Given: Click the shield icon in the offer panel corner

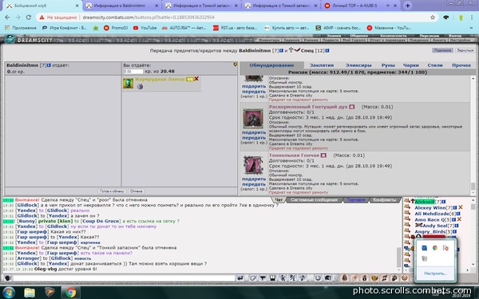Looking at the screenshot, I should [236, 65].
